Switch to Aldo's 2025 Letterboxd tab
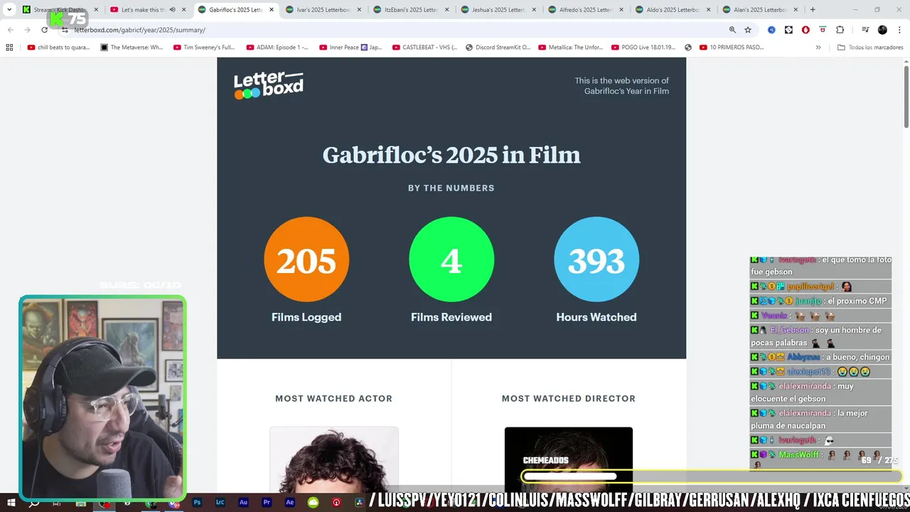 pos(675,10)
